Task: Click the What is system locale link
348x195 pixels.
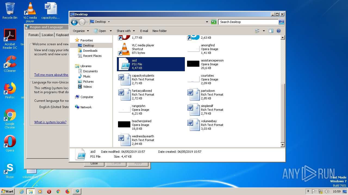Action: pos(50,122)
